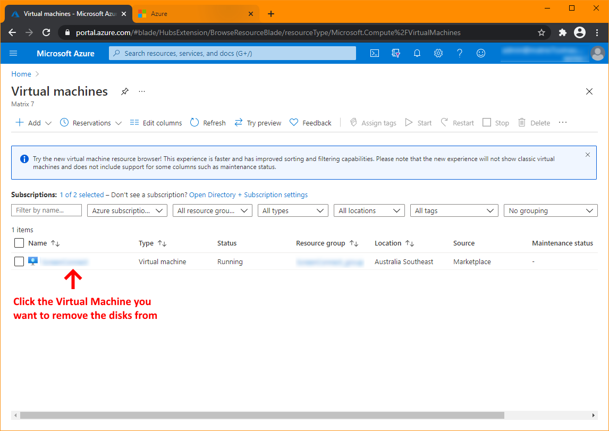Click Edit columns in the toolbar
This screenshot has height=431, width=609.
pos(156,123)
